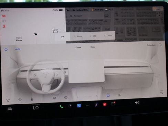
Task: Tap the battery 75% indicator
Action: point(58,10)
